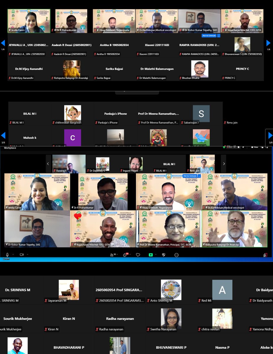273x354 pixels.
Task: Click Rishiputra Balayogi's small photo in top gallery
Action: [72, 68]
